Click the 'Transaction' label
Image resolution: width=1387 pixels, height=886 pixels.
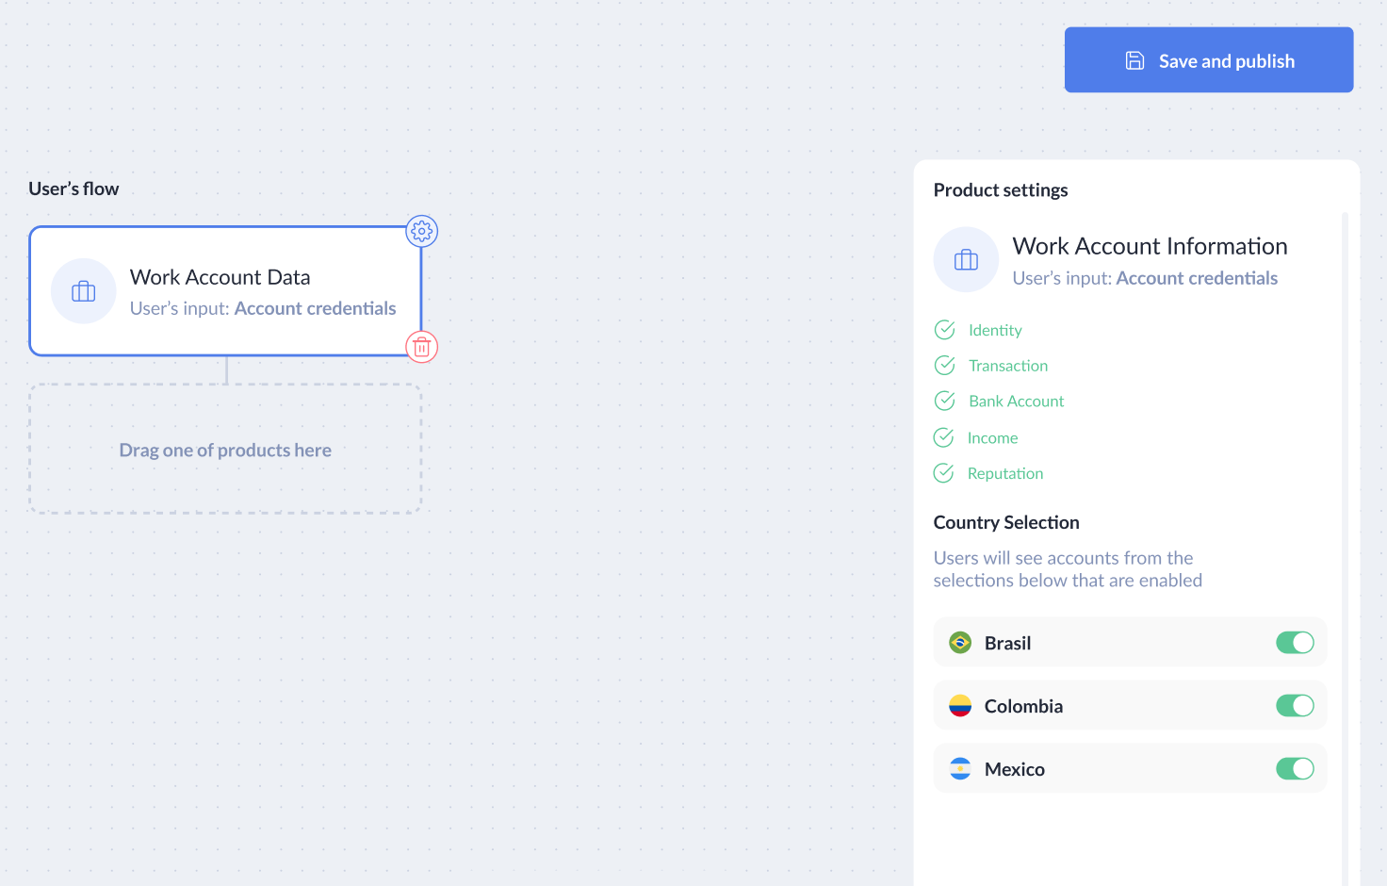pyautogui.click(x=1008, y=366)
